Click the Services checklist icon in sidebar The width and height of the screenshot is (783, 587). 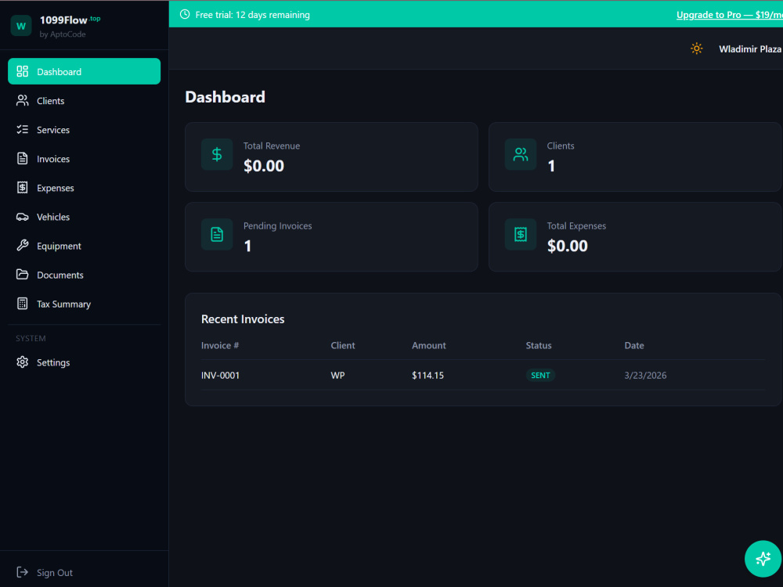[23, 129]
